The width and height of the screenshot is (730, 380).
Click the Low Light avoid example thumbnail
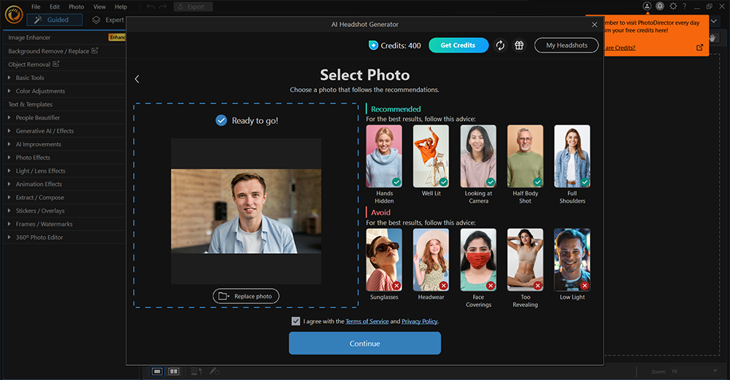572,260
